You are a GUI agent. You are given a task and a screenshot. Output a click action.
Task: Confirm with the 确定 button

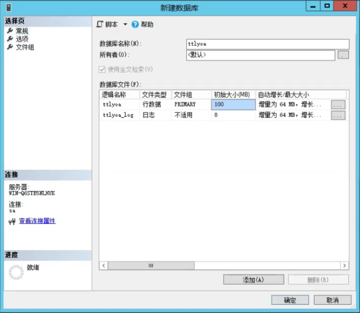pos(290,300)
